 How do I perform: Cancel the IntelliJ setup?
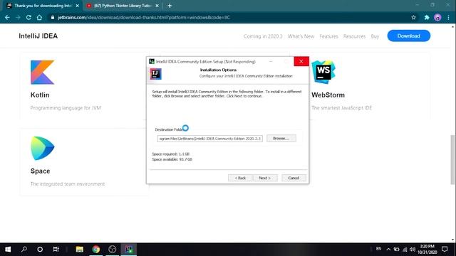pos(294,178)
